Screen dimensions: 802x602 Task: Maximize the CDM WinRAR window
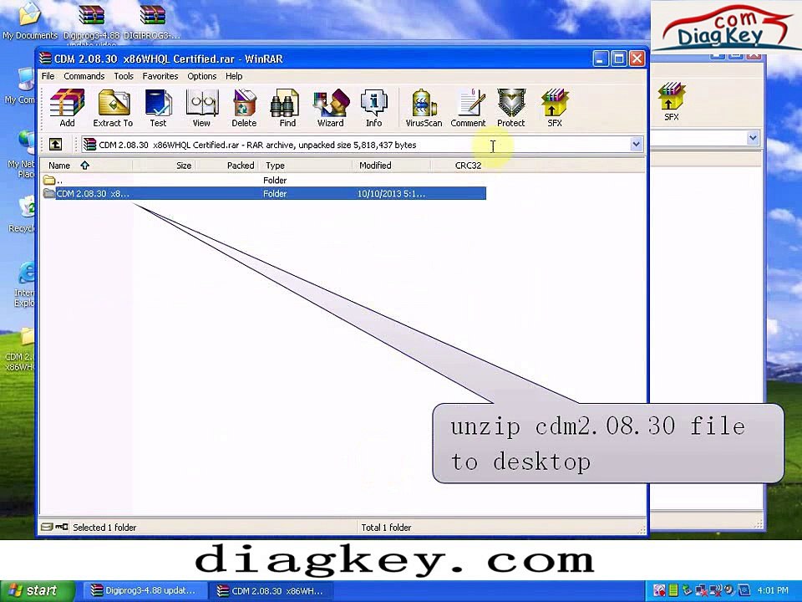pos(618,59)
